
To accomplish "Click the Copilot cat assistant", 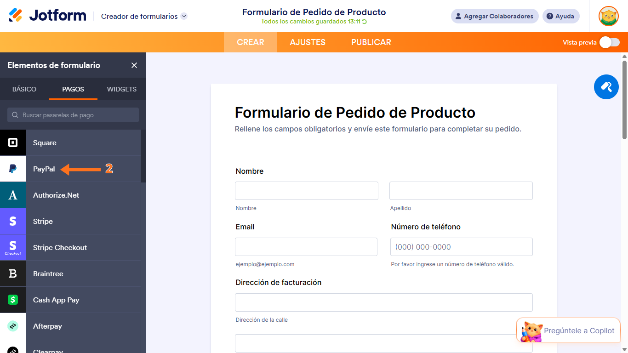I will (532, 330).
